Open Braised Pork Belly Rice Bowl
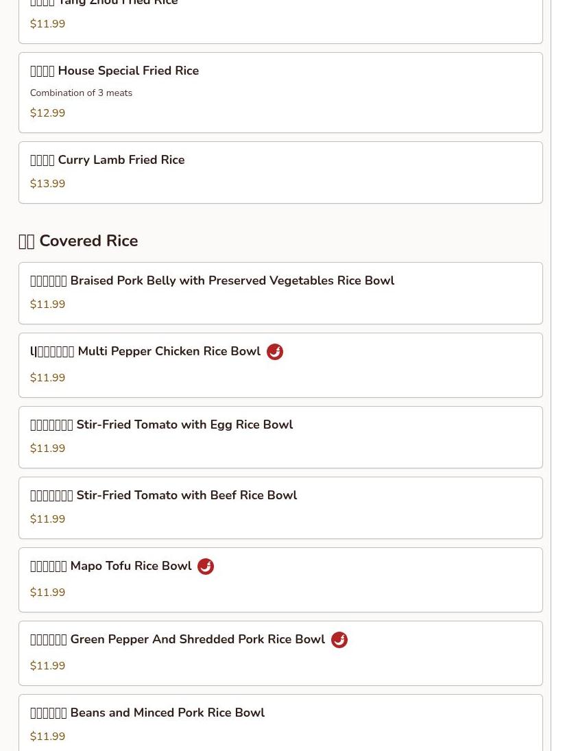 click(x=232, y=281)
